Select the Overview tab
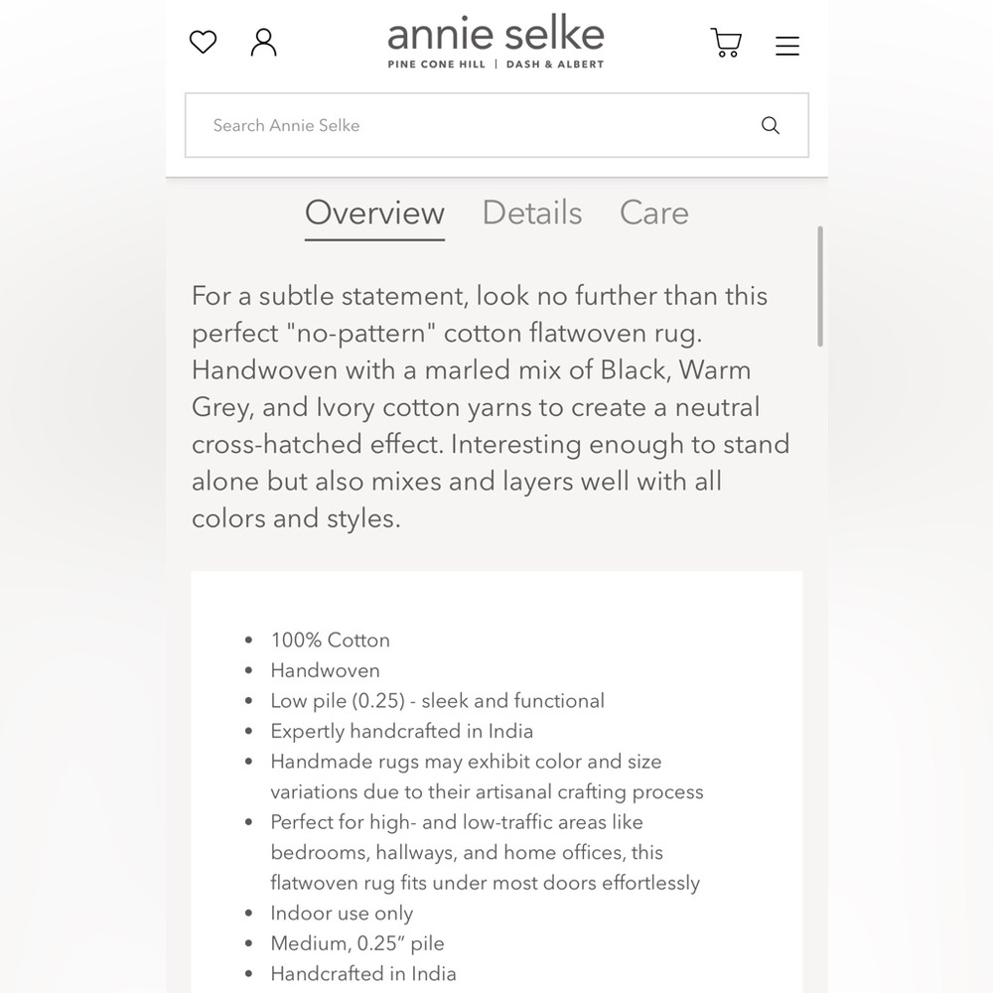This screenshot has height=993, width=993. (374, 213)
